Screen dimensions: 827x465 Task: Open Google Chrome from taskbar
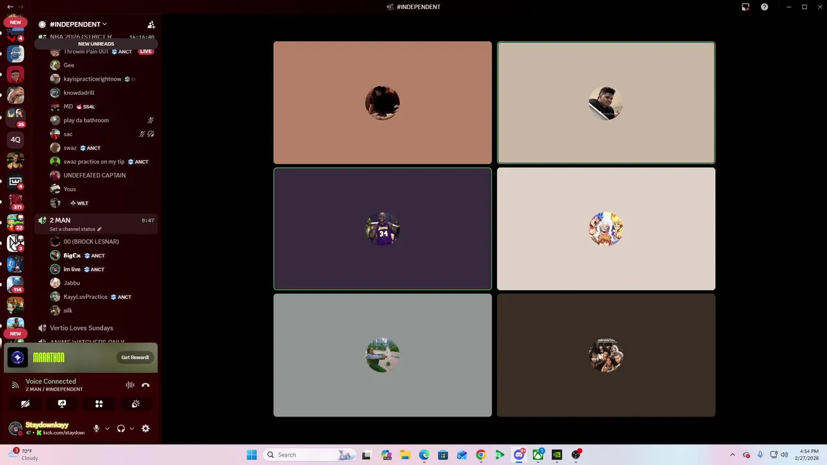coord(481,455)
